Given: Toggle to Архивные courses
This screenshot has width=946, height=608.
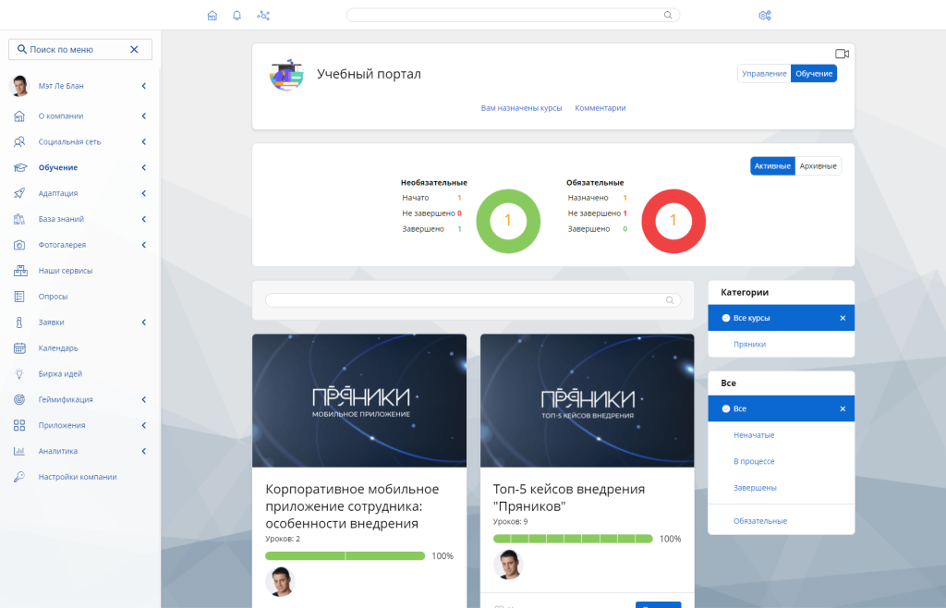Looking at the screenshot, I should click(818, 166).
